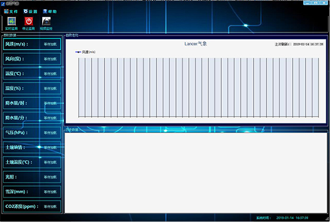330x222 pixels.
Task: Start real-time monitoring (实时监测 icon)
Action: 12,23
